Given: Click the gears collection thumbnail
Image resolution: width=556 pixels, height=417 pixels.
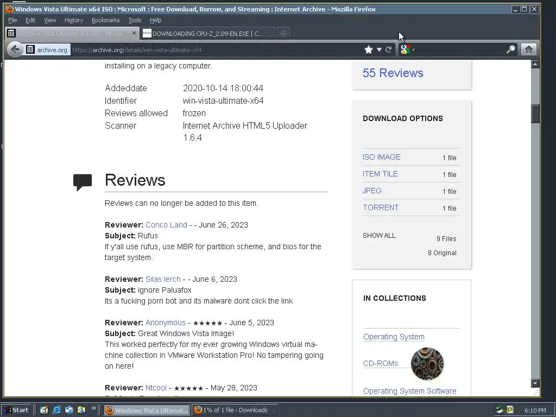Looking at the screenshot, I should click(427, 363).
